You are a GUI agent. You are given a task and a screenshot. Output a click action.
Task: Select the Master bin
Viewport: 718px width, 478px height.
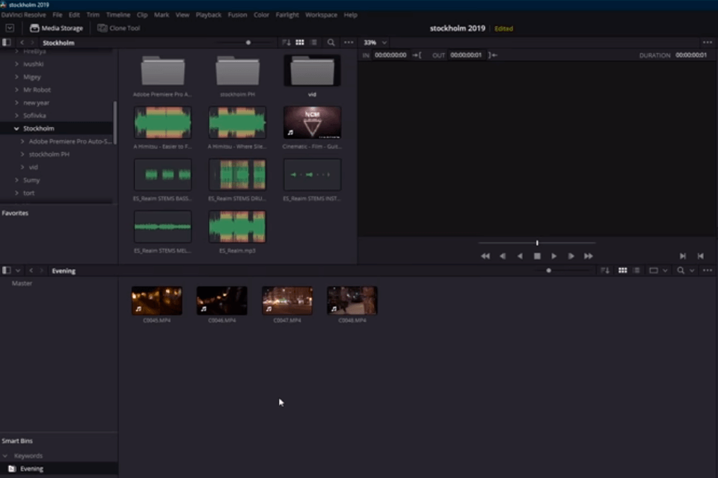22,283
